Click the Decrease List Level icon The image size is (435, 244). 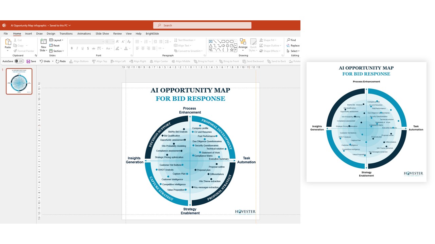coord(155,41)
